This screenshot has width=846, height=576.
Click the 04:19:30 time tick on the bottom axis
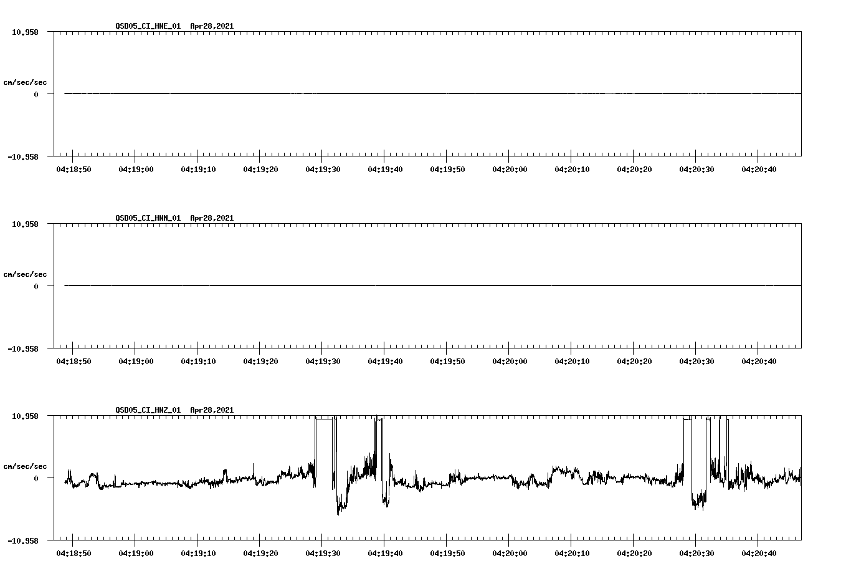(x=323, y=552)
